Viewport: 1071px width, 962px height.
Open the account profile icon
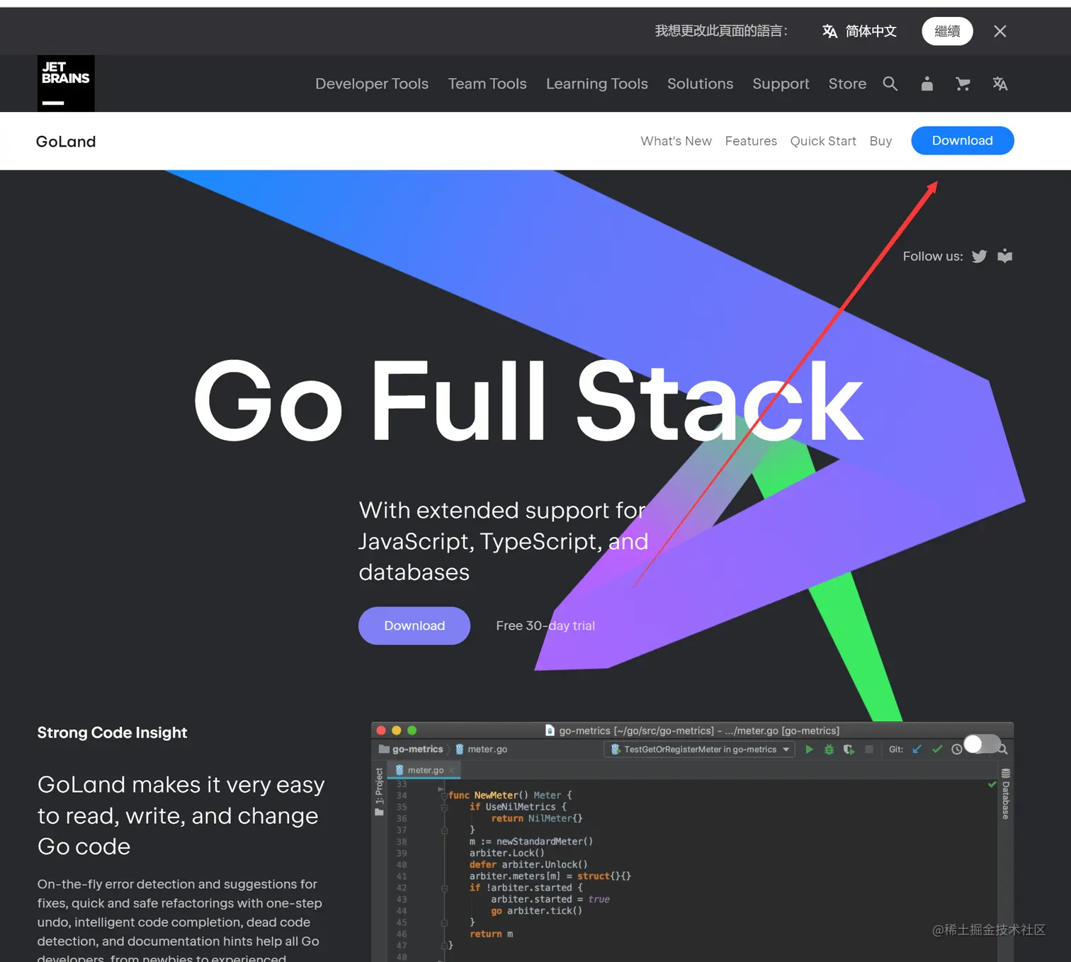point(926,84)
